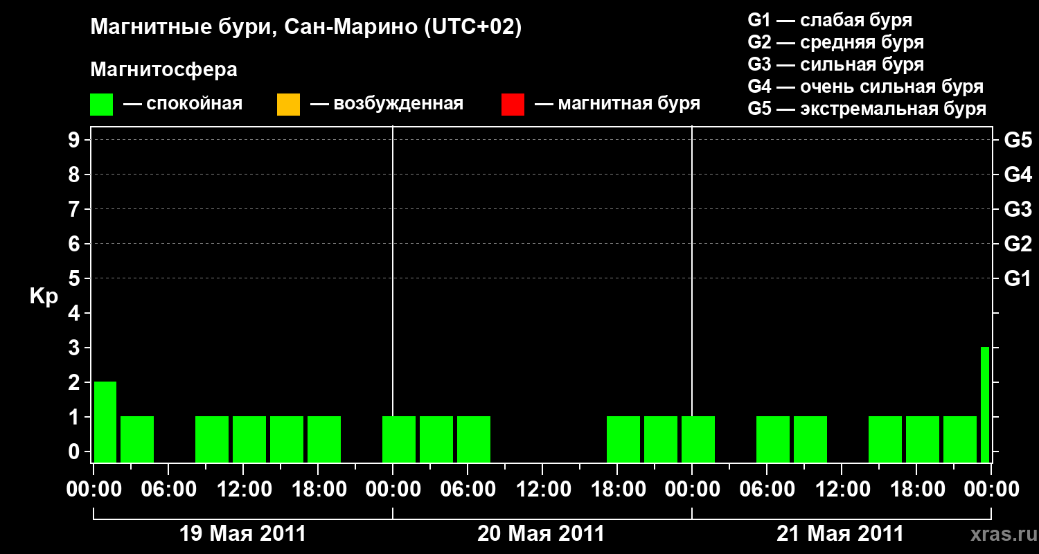1039x554 pixels.
Task: Click the Kp axis value 0
Action: click(76, 452)
